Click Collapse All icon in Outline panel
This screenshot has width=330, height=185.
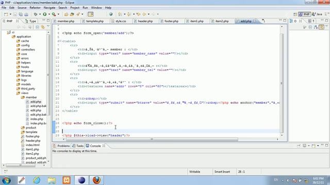pos(310,27)
